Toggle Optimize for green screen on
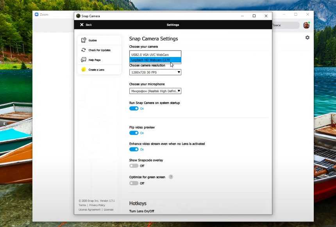Screen dimensions: 336x227 click(134, 183)
